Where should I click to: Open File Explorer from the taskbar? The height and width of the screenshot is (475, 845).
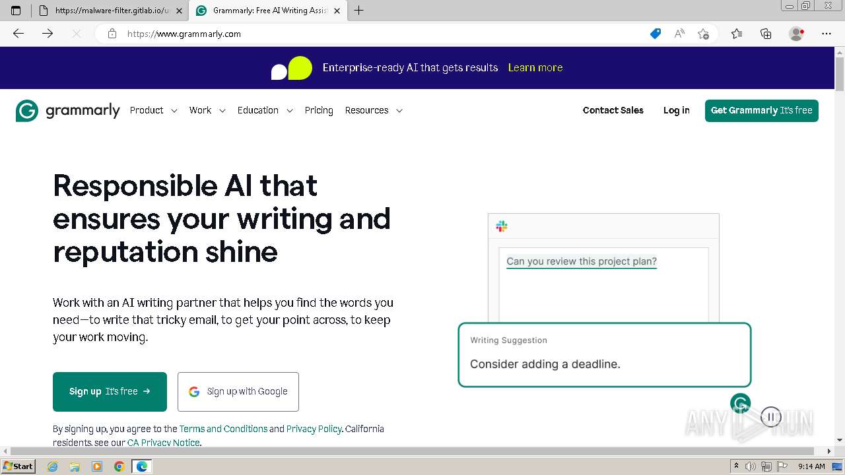pos(75,466)
